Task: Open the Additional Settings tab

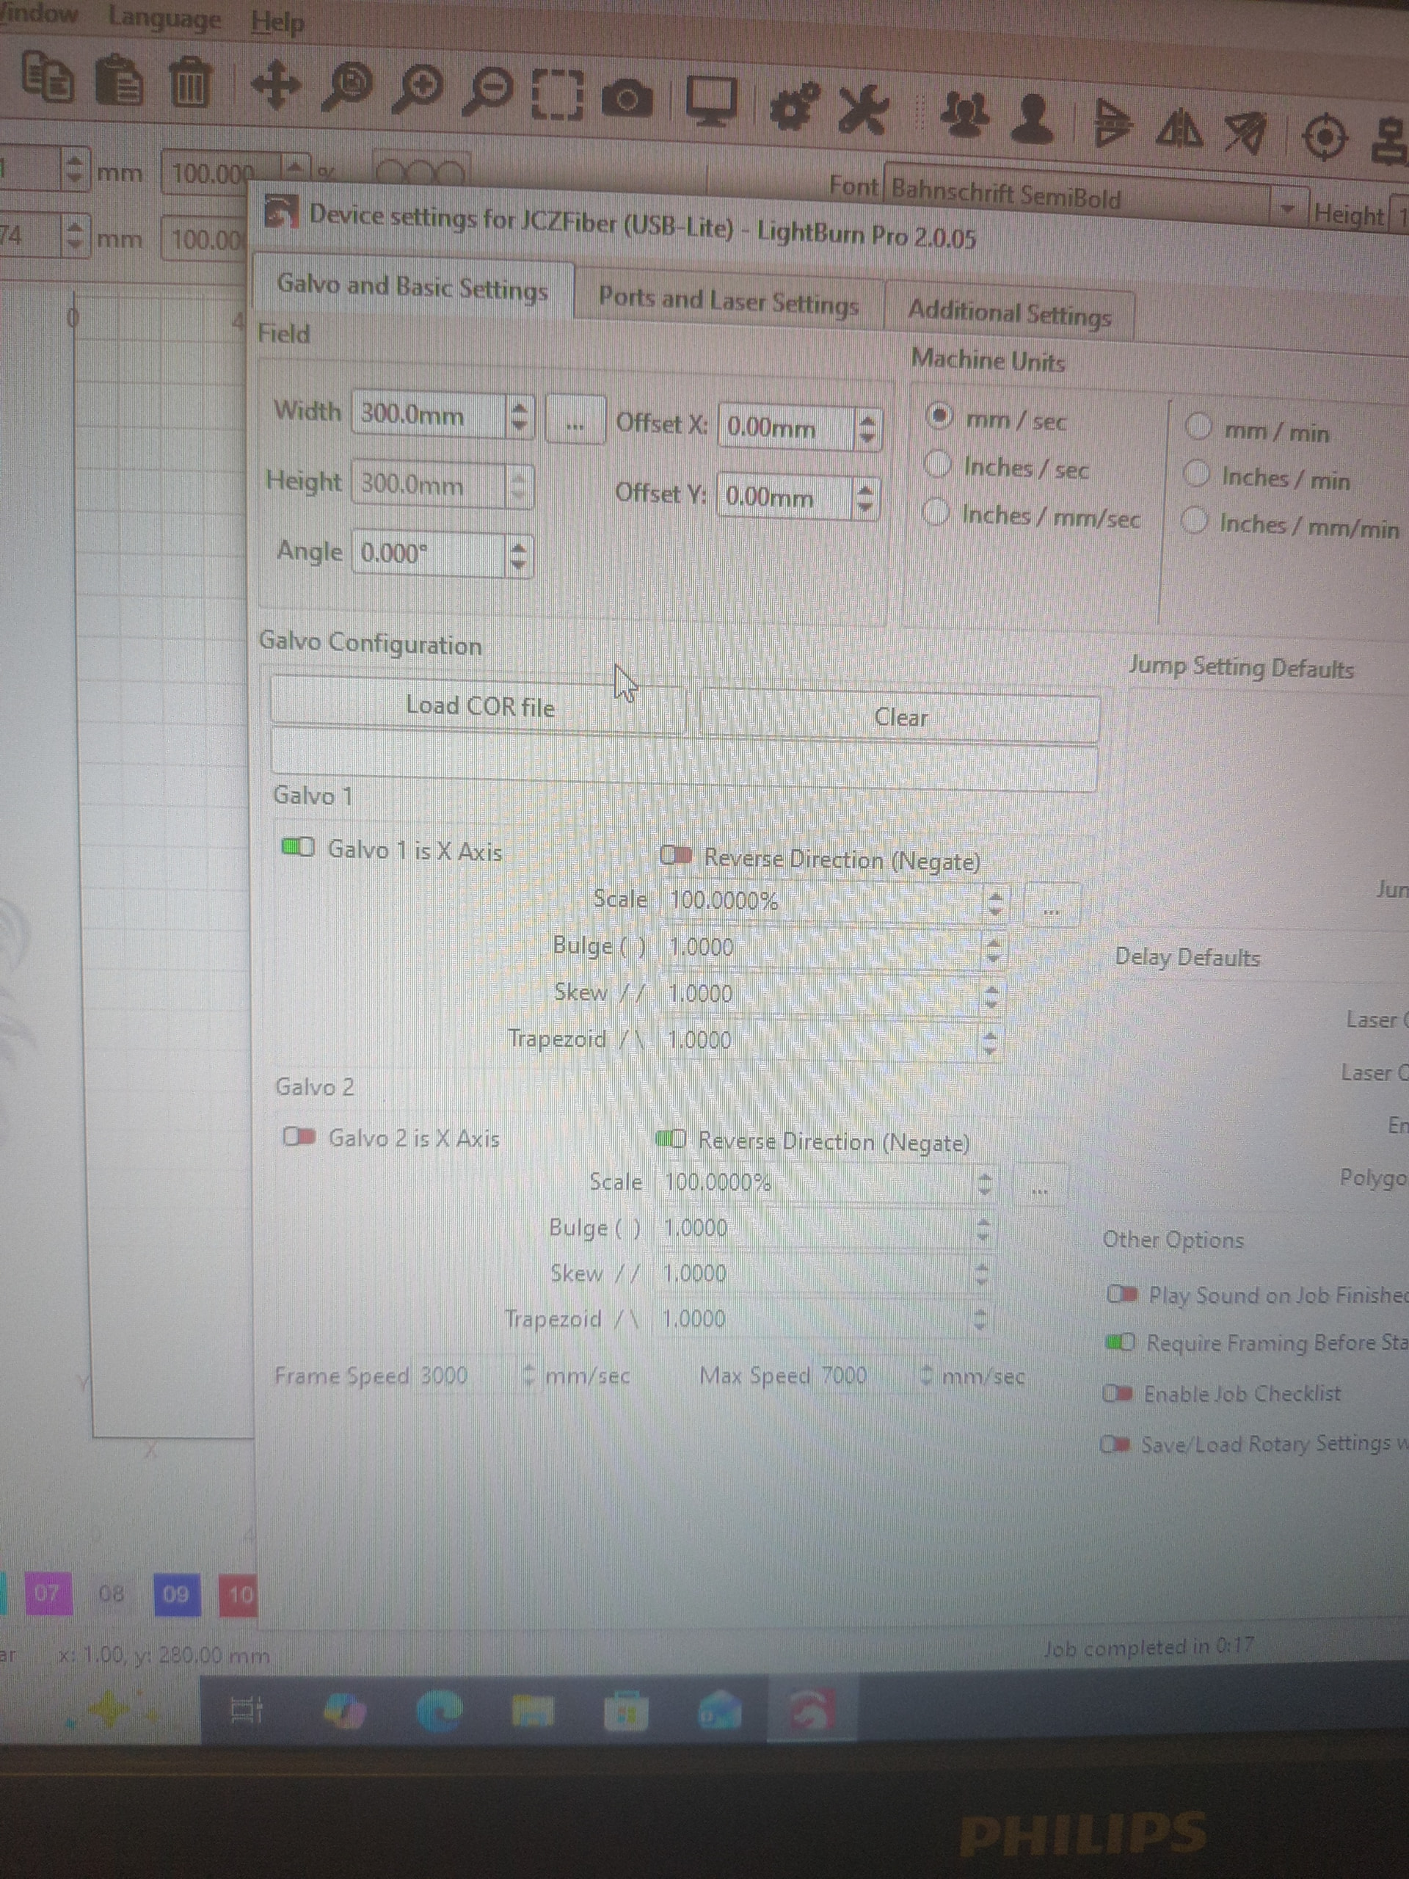Action: [1009, 313]
